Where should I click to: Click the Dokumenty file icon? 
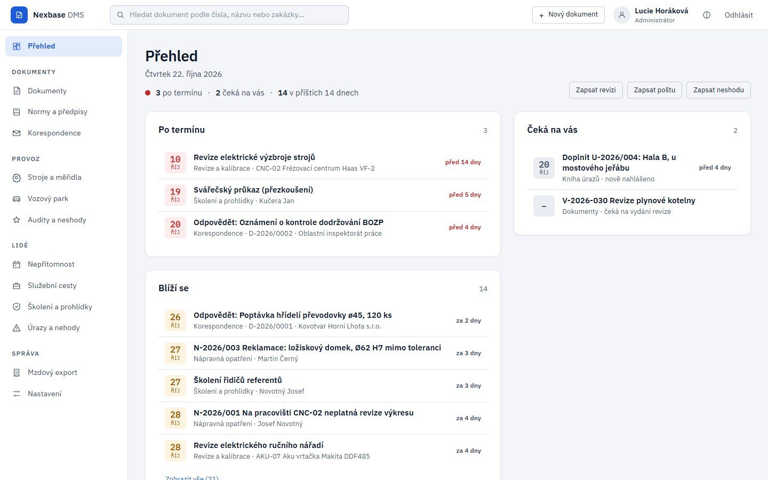(x=17, y=91)
